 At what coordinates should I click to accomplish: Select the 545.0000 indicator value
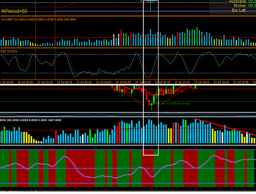click(x=70, y=19)
